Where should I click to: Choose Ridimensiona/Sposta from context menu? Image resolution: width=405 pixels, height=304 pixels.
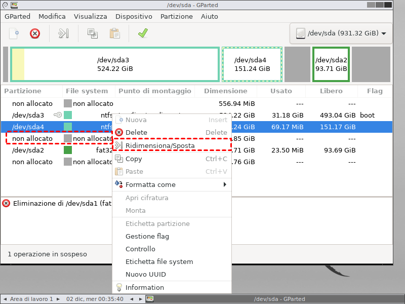(x=172, y=145)
